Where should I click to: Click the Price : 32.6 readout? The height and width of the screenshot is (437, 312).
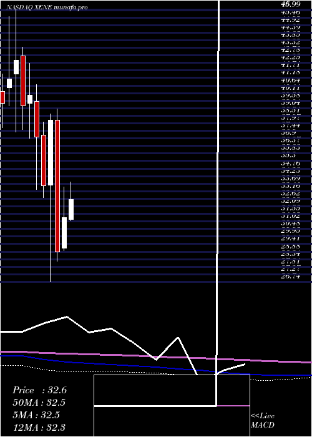click(x=39, y=390)
